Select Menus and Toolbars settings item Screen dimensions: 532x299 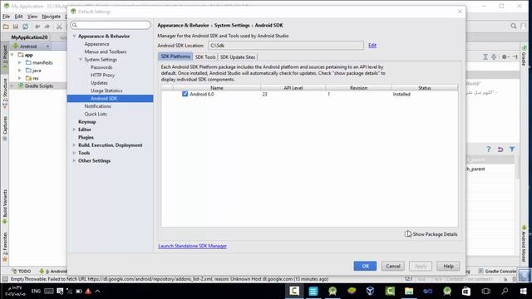tap(106, 51)
